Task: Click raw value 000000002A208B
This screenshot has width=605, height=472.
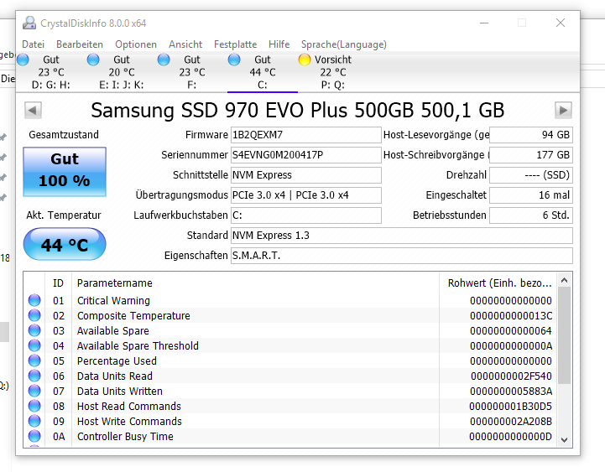Action: 511,421
